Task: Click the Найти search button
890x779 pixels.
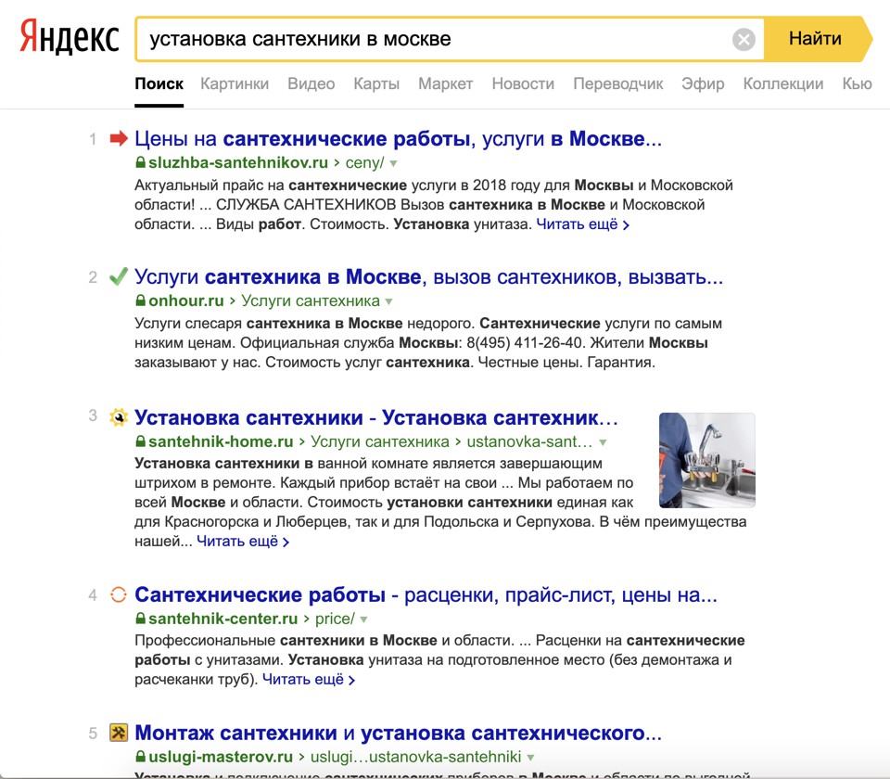Action: (x=816, y=39)
